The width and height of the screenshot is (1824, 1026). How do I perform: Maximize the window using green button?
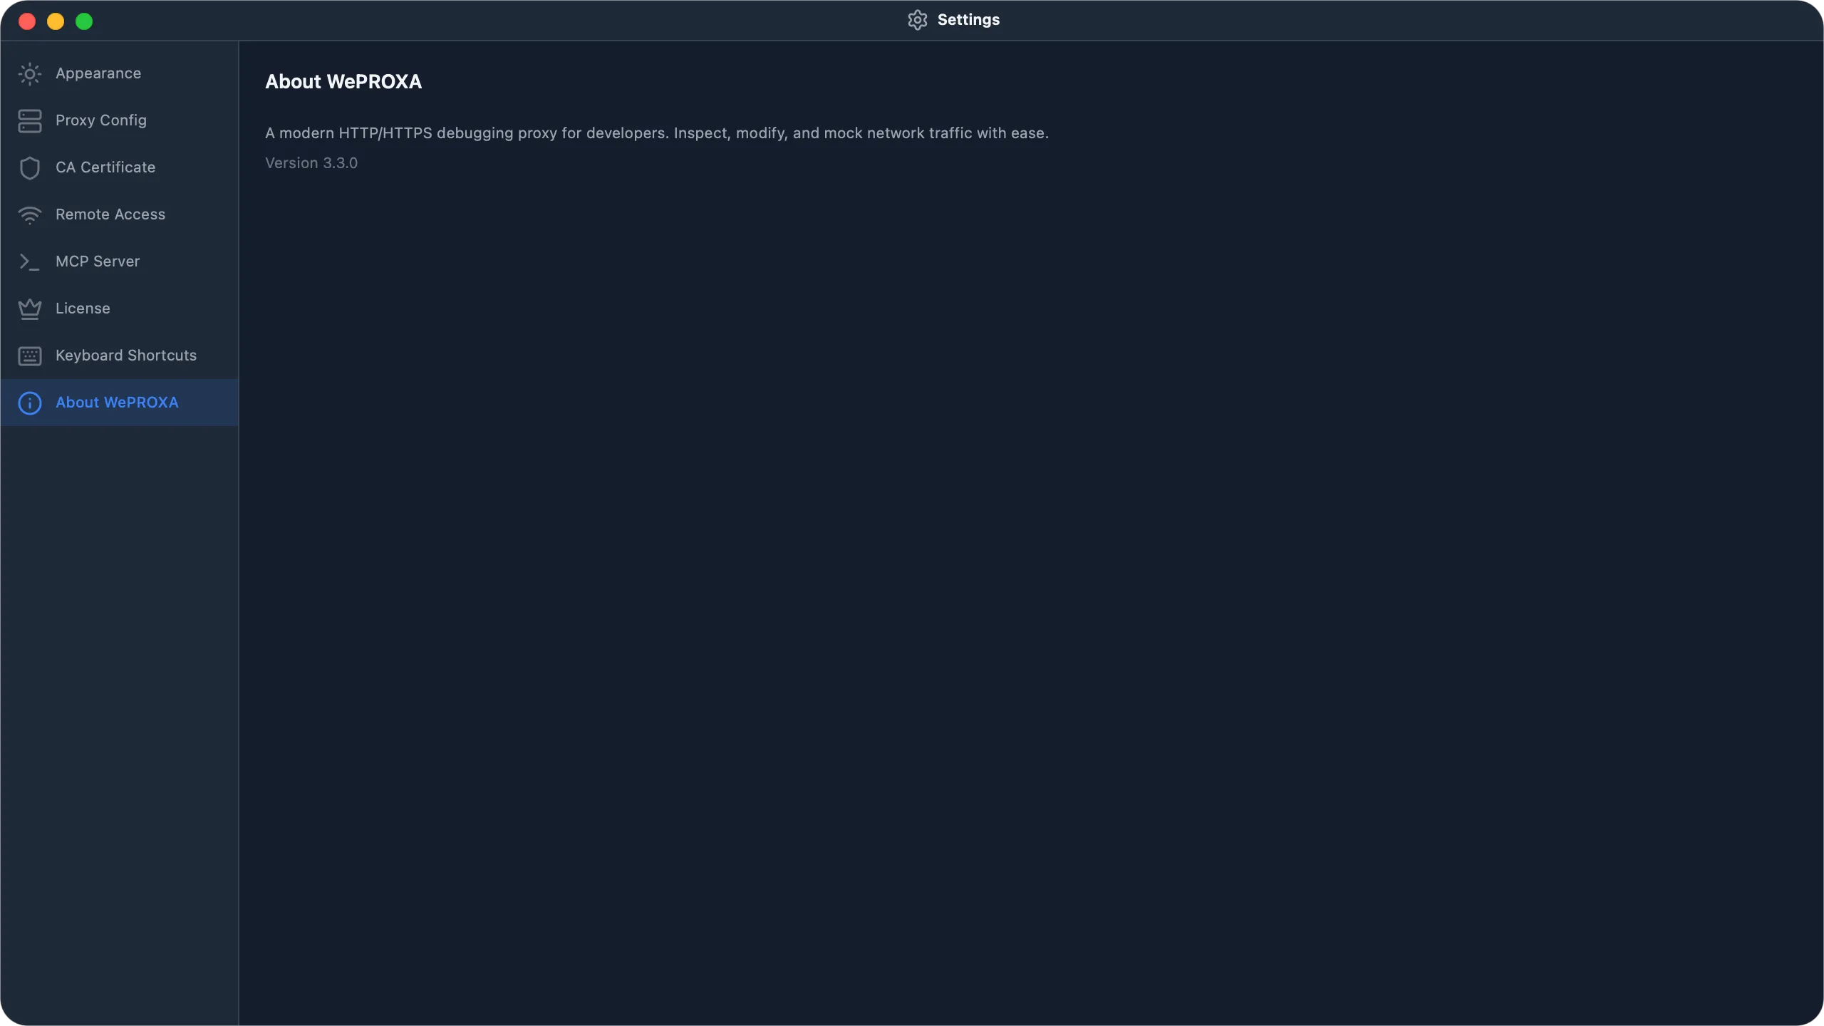pos(84,21)
